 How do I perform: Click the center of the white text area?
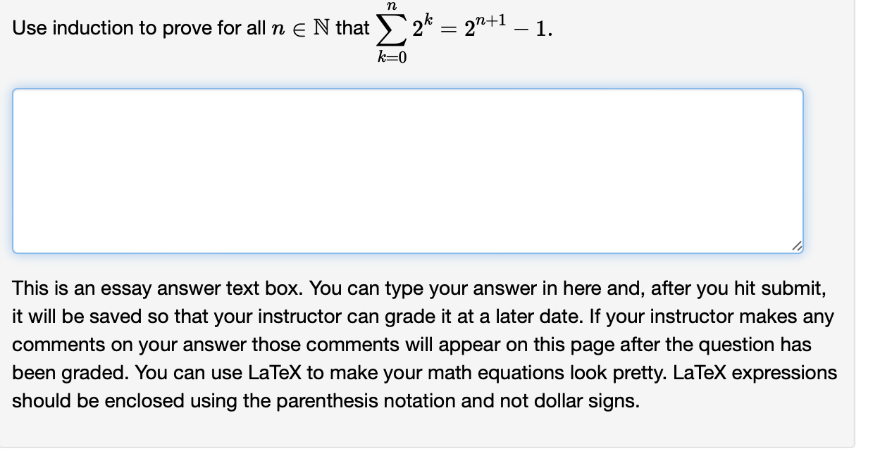point(409,169)
